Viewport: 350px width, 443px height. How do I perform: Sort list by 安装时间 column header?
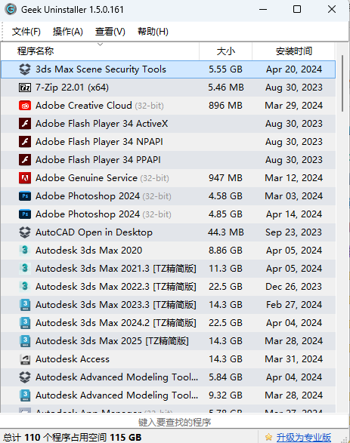293,51
